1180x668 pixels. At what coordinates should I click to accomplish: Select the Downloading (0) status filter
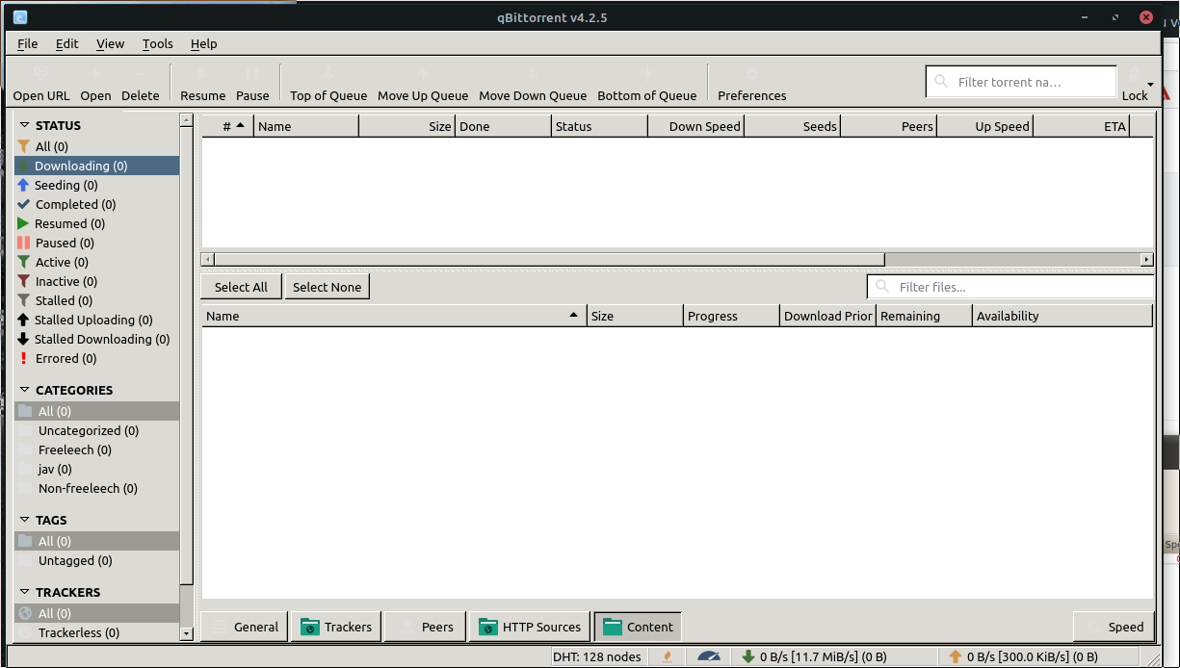[x=96, y=166]
